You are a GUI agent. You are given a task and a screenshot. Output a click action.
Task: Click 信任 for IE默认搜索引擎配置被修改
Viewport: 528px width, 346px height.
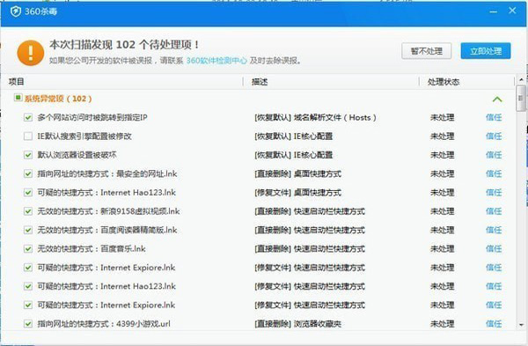494,136
